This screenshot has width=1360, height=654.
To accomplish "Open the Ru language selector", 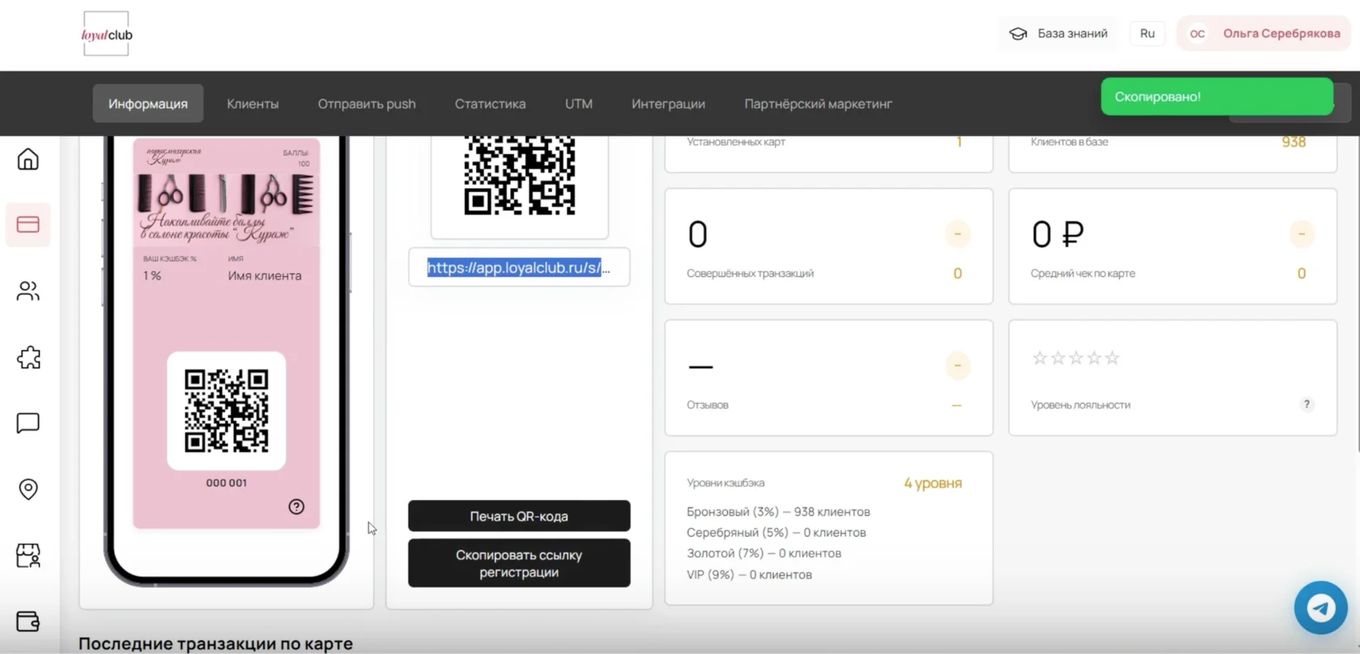I will 1147,33.
